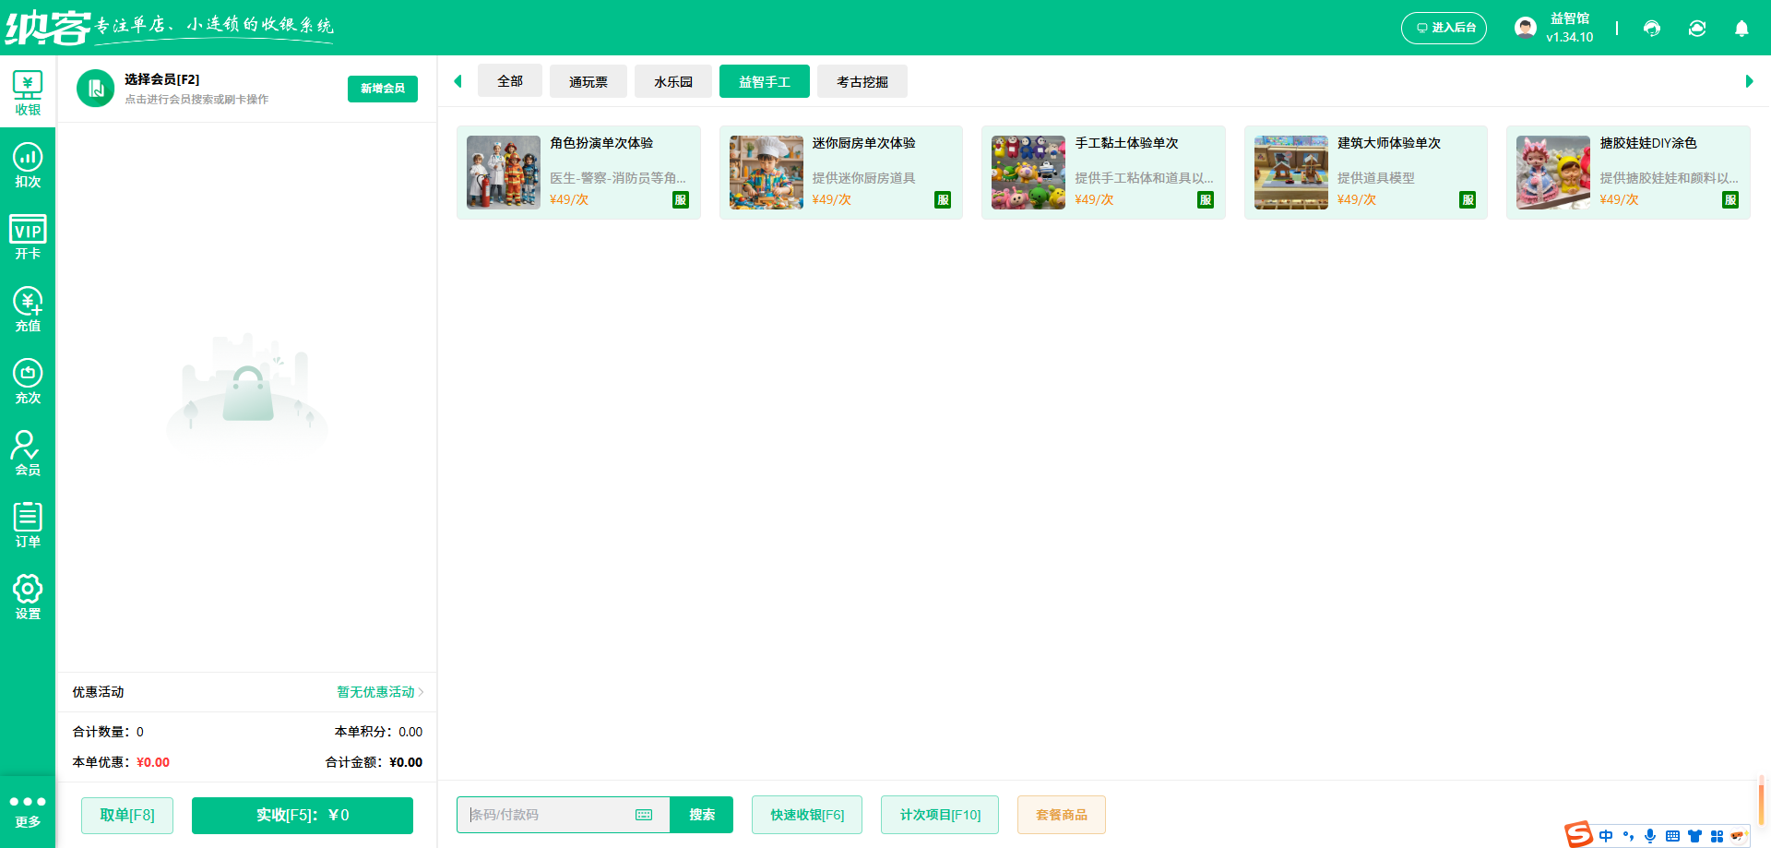Screen dimensions: 1771x848
Task: Click the customer service headset icon
Action: (x=1651, y=28)
